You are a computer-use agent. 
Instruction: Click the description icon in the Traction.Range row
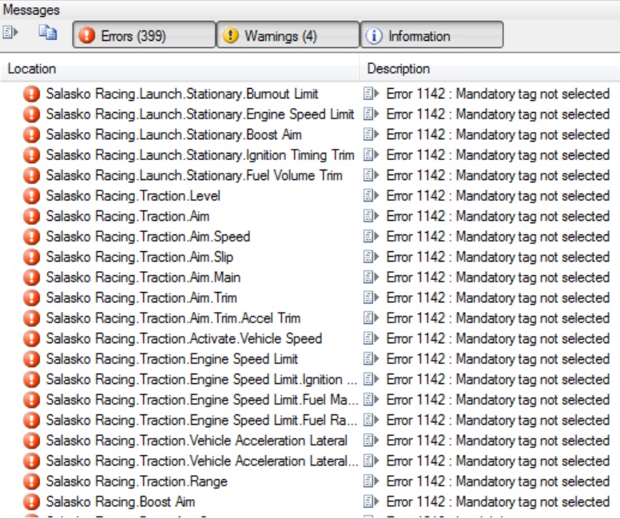coord(372,481)
